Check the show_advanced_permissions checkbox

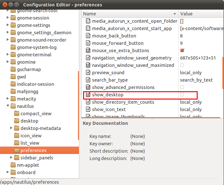tap(182, 87)
